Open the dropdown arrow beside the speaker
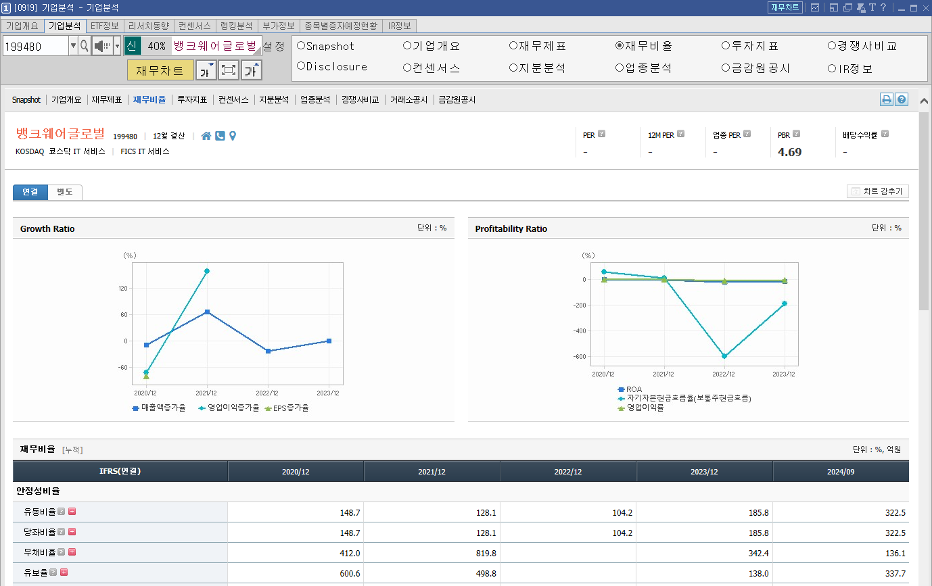Image resolution: width=932 pixels, height=586 pixels. pos(117,46)
